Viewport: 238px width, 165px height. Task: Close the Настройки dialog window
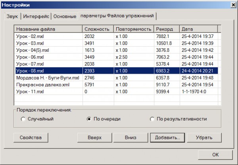click(232, 4)
